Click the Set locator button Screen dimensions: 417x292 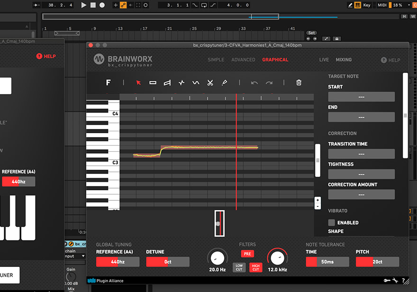point(312,33)
